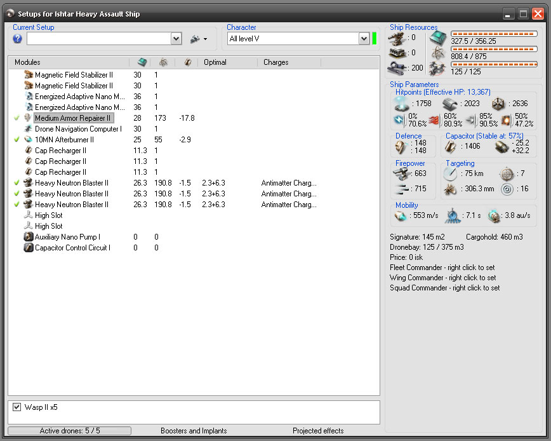
Task: Click the first Heavy Neutron Blaster II icon
Action: coord(28,183)
